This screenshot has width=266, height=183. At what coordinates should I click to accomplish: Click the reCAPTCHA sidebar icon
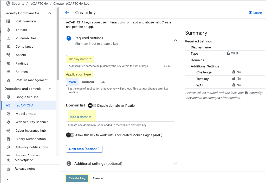point(8,105)
